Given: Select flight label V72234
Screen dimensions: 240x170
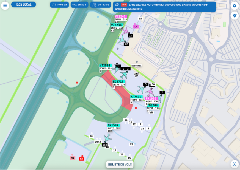Looking at the screenshot, I should 116,25.
